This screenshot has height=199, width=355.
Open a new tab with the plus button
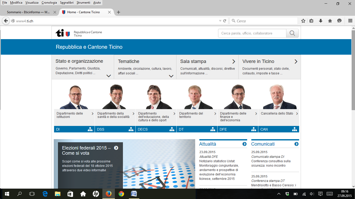pyautogui.click(x=119, y=12)
